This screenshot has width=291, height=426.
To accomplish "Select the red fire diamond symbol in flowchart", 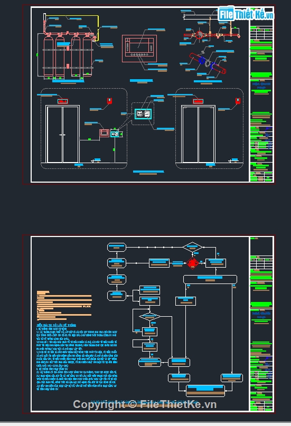I will click(x=193, y=263).
